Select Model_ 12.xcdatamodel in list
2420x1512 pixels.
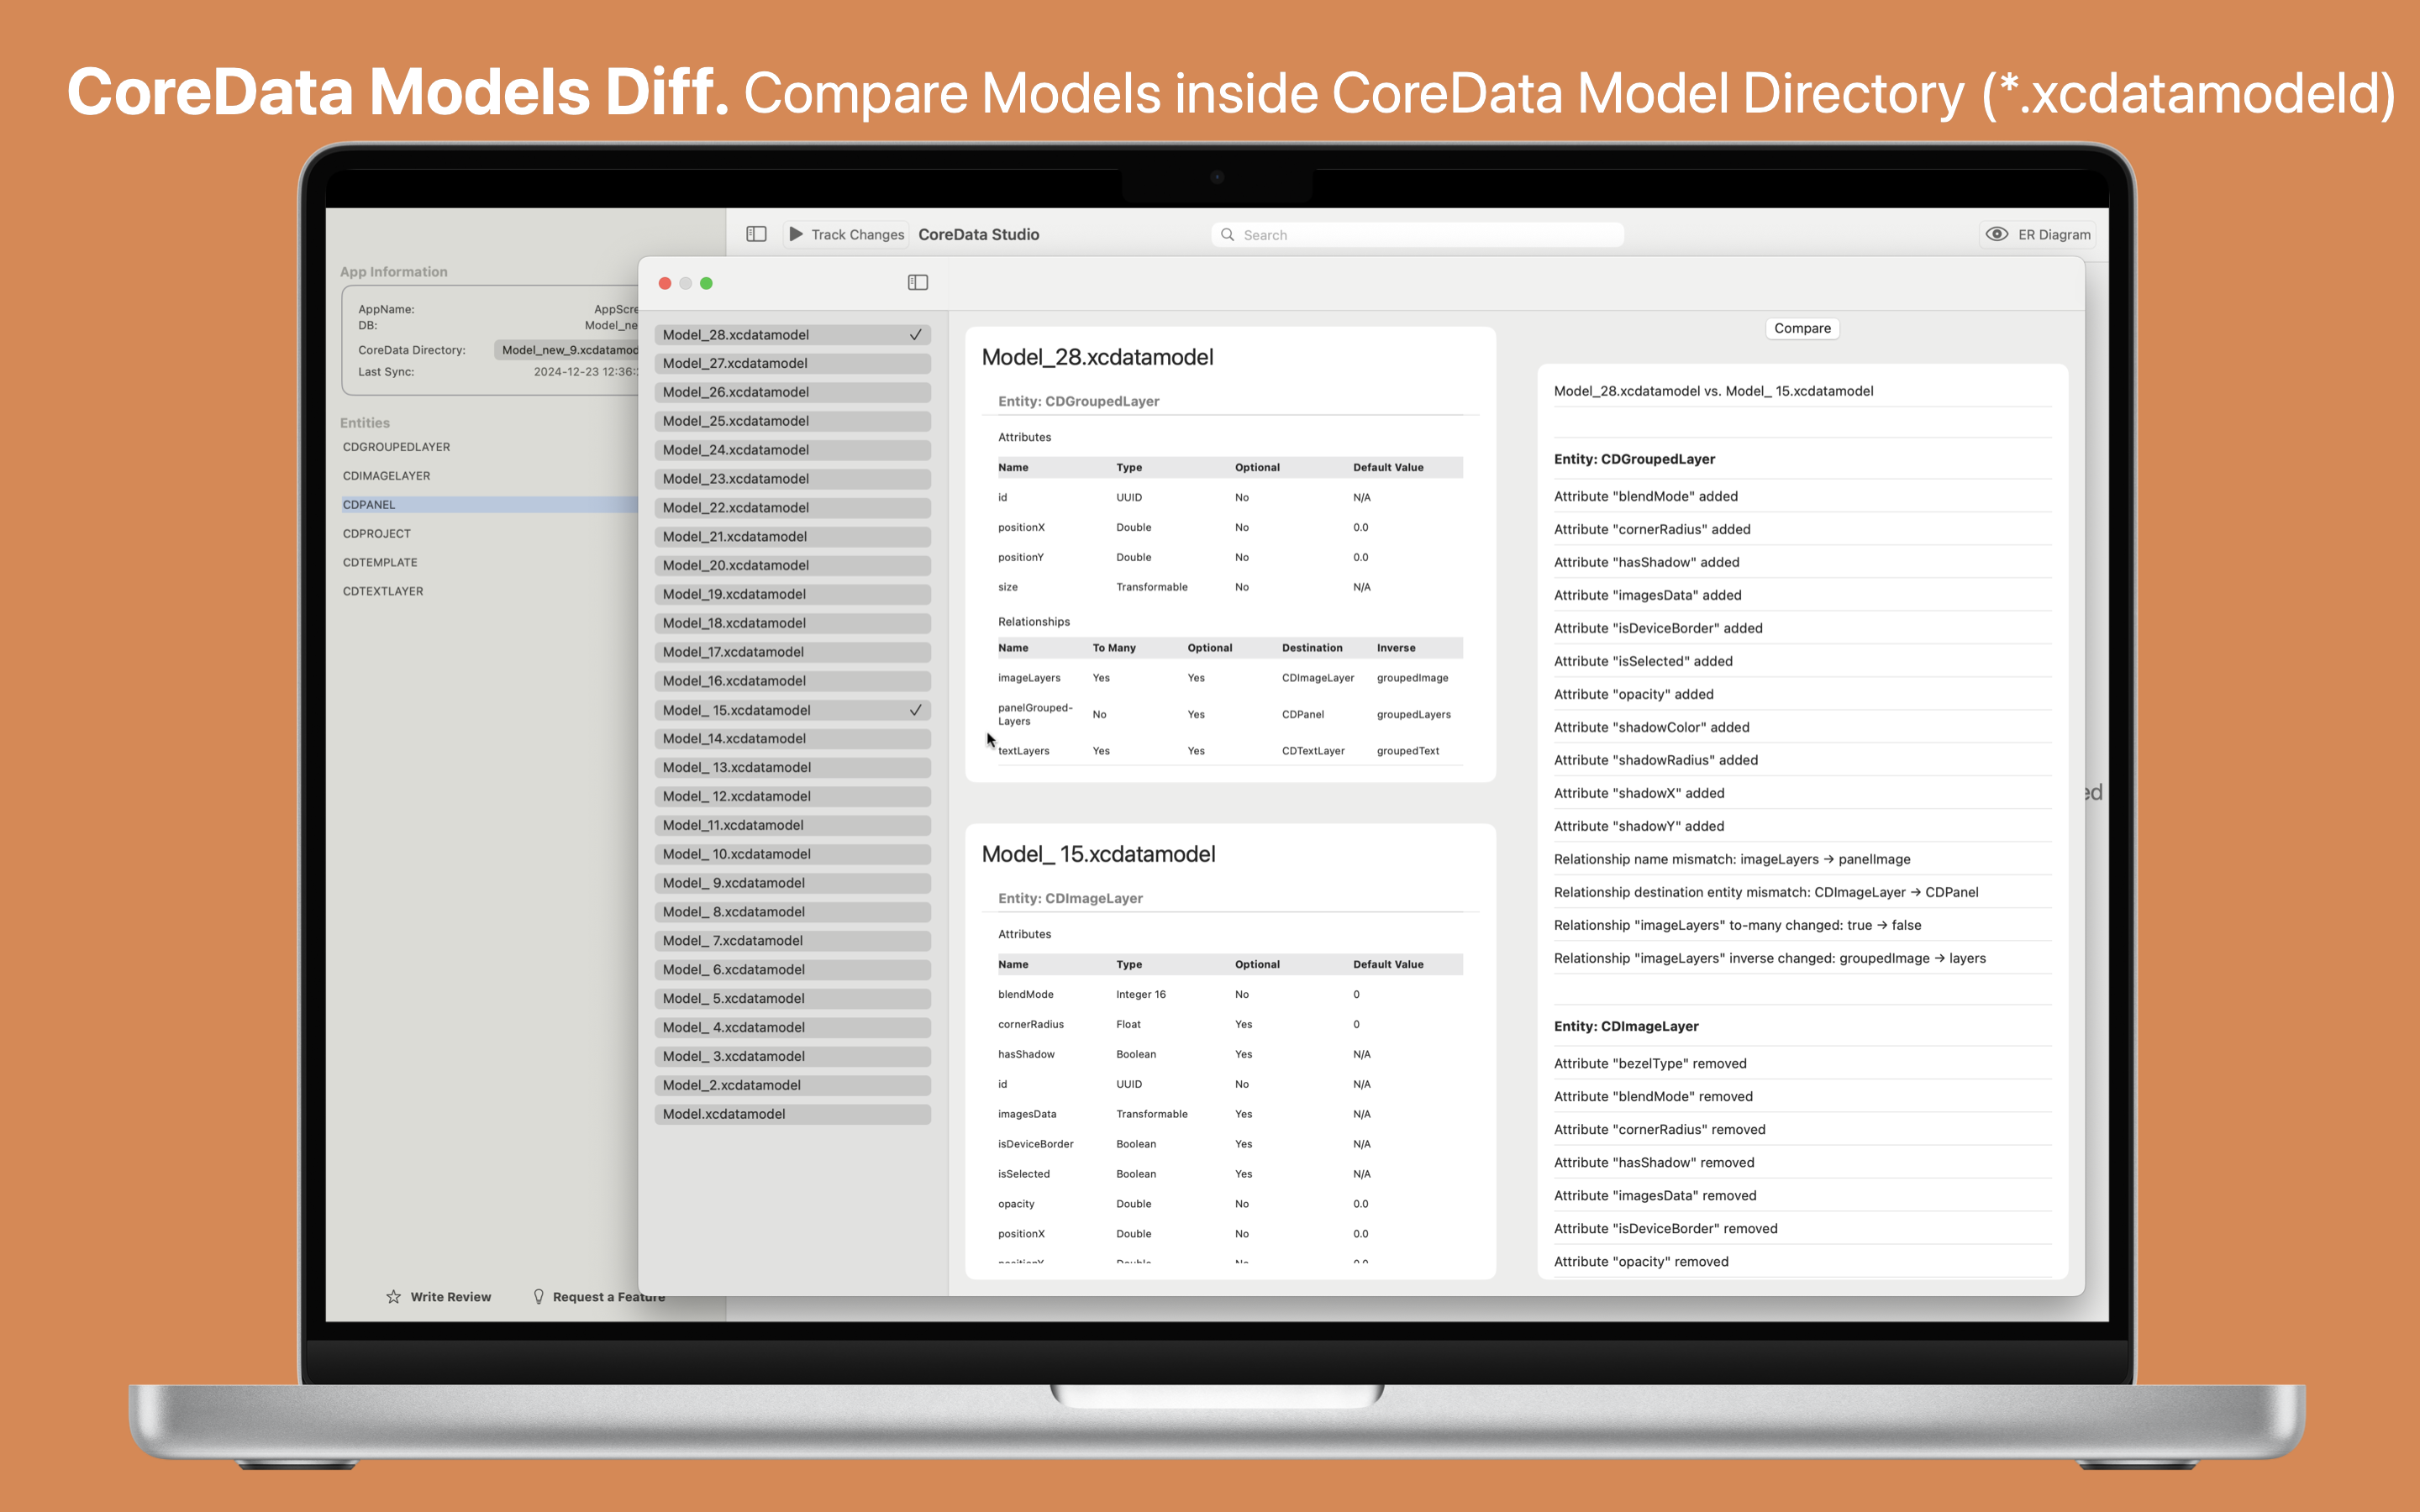pos(792,797)
